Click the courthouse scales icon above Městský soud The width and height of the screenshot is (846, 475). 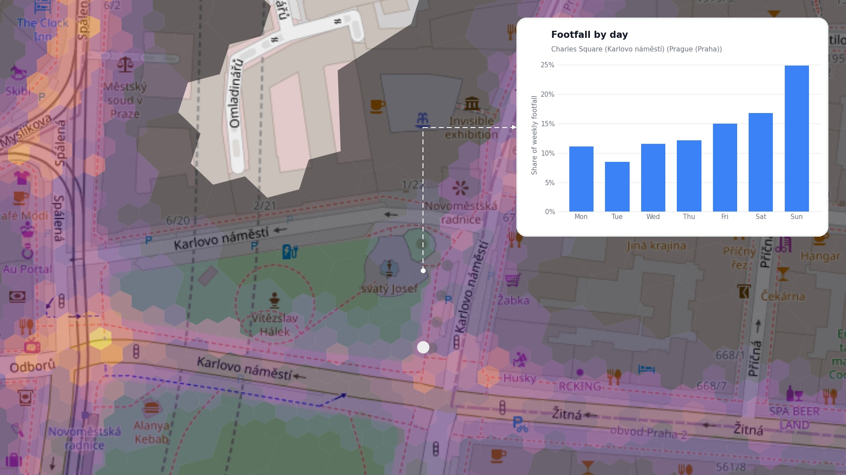pyautogui.click(x=125, y=65)
